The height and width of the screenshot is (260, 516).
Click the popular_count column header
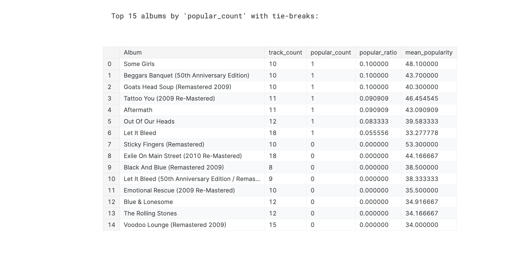(331, 53)
